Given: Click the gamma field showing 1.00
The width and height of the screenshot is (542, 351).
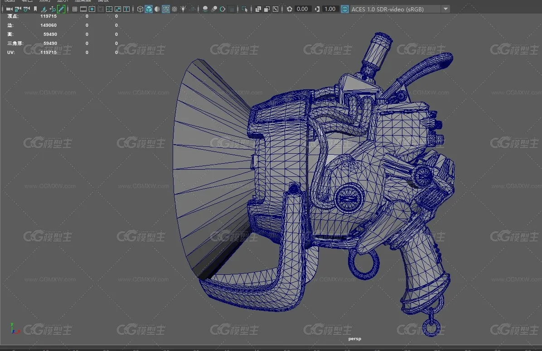Looking at the screenshot, I should pyautogui.click(x=330, y=9).
